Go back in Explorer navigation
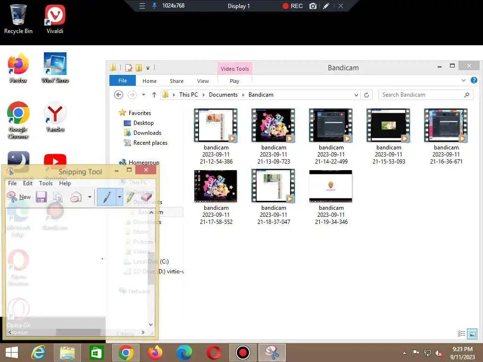The image size is (483, 362). coord(118,95)
